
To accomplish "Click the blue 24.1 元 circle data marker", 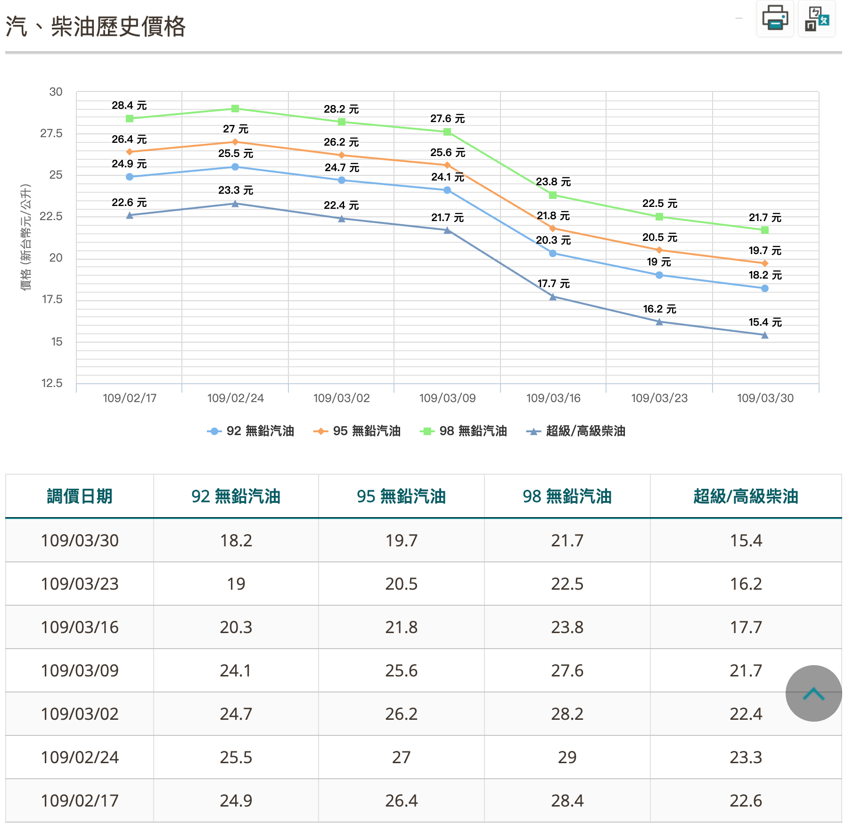I will tap(447, 190).
